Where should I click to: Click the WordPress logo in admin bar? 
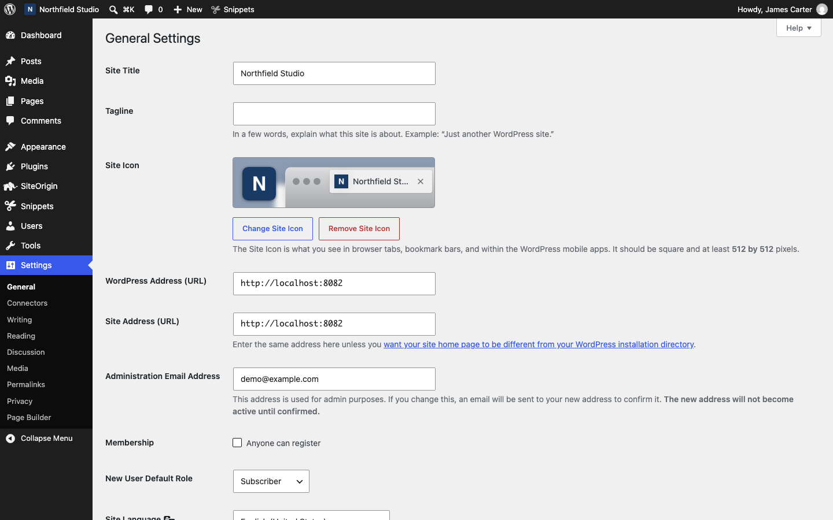[x=10, y=9]
